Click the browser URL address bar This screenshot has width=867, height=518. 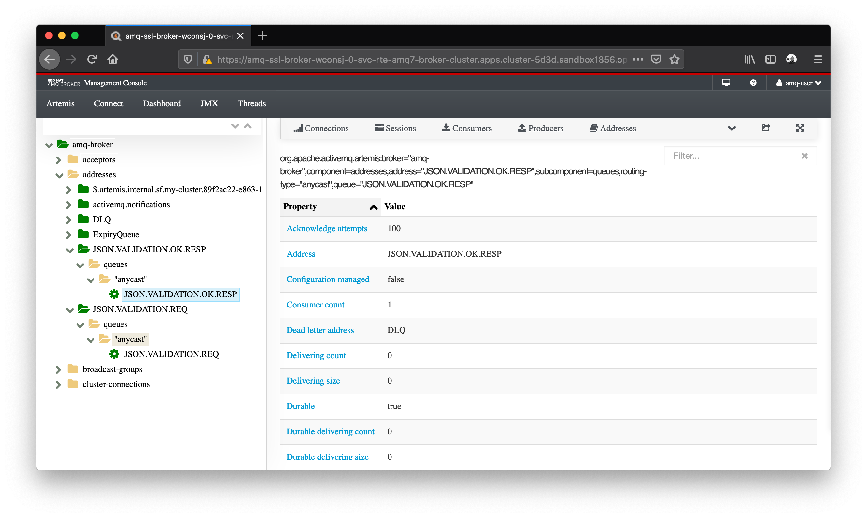pos(422,60)
